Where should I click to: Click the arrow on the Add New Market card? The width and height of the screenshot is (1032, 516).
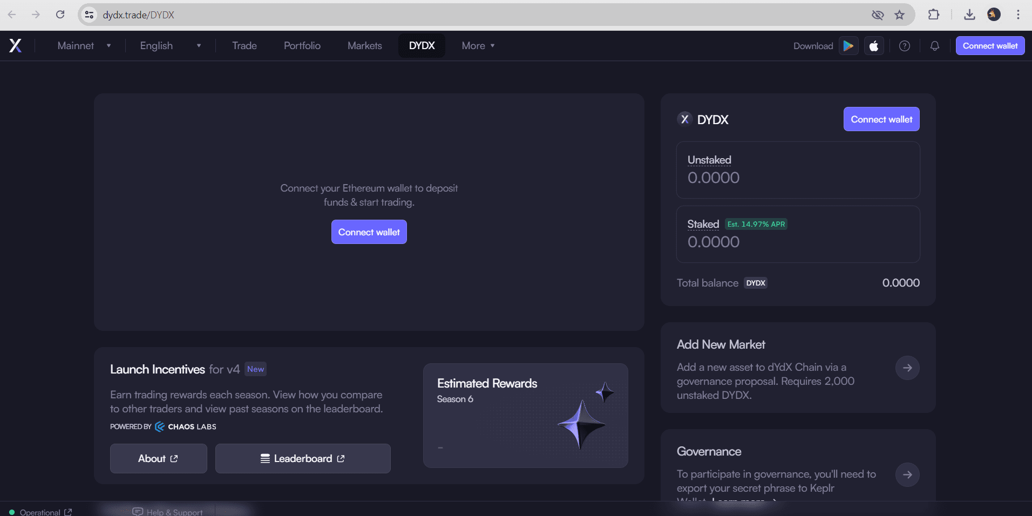click(907, 368)
